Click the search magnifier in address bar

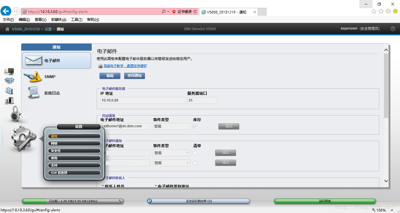[x=164, y=12]
